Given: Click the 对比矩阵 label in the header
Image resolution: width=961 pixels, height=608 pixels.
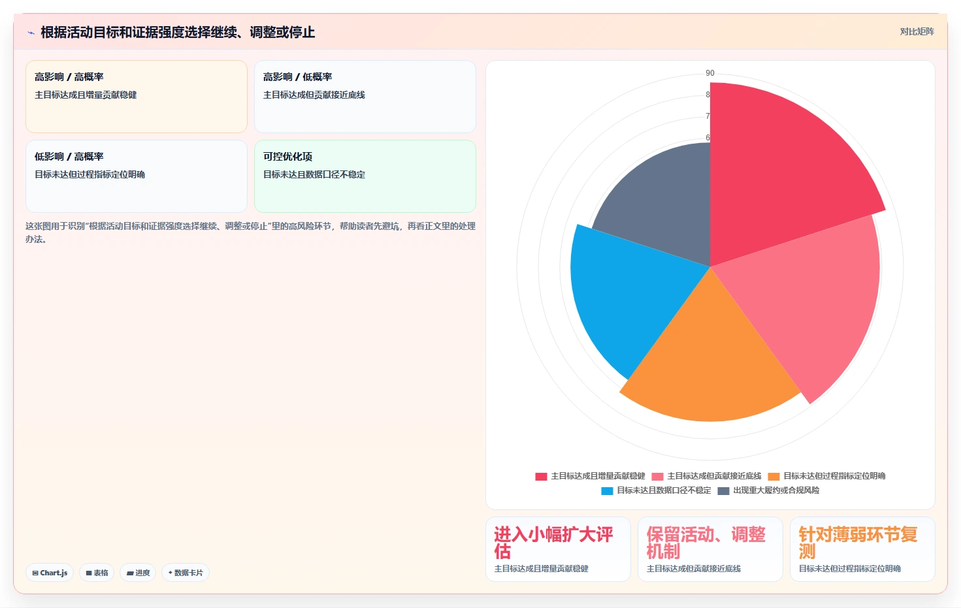Looking at the screenshot, I should click(917, 31).
